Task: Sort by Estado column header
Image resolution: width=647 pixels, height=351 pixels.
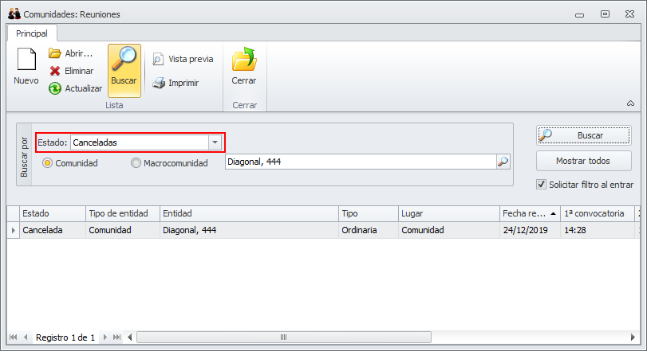Action: (x=53, y=213)
